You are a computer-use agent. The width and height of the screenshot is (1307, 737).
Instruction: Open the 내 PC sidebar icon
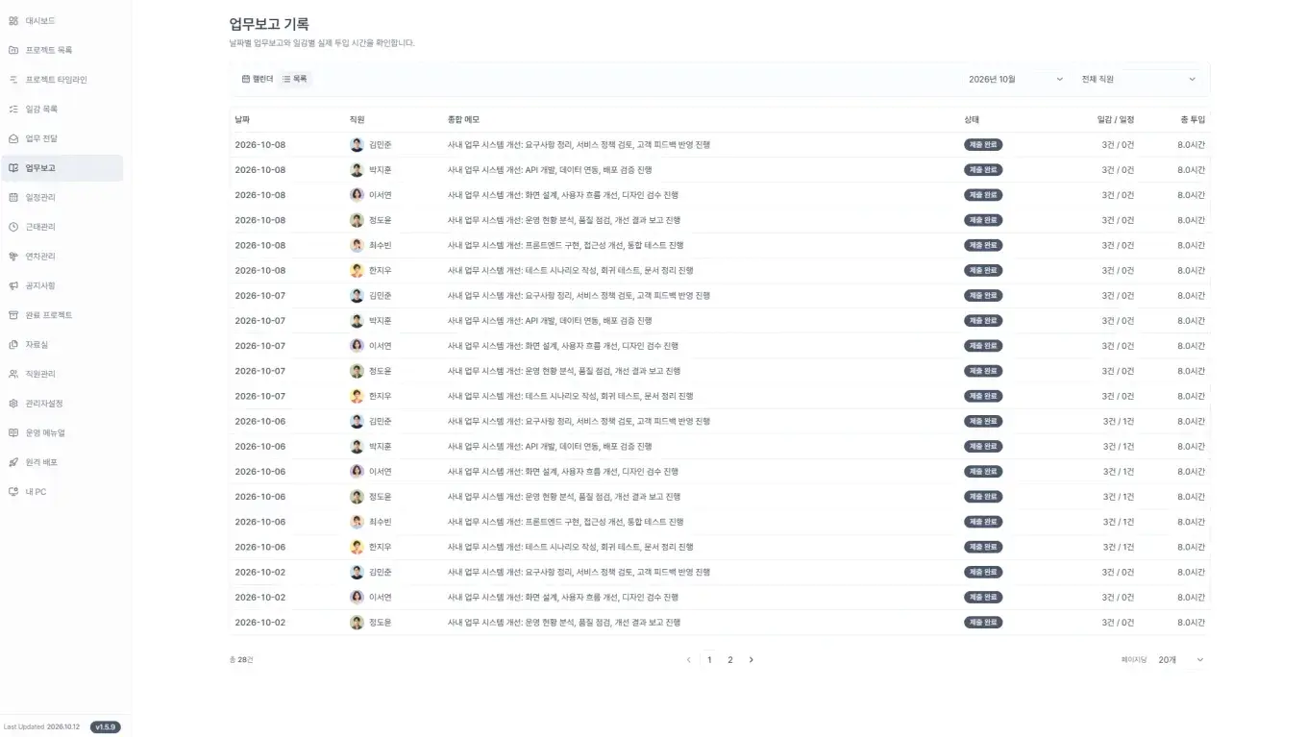(13, 492)
